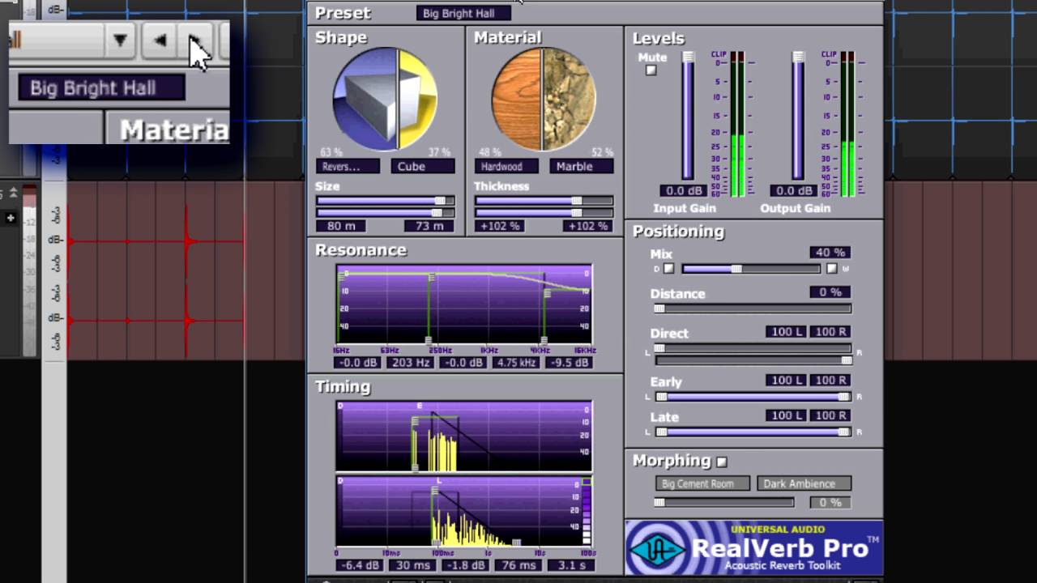Click the 73 m Size slider handle
1037x583 pixels.
click(437, 212)
